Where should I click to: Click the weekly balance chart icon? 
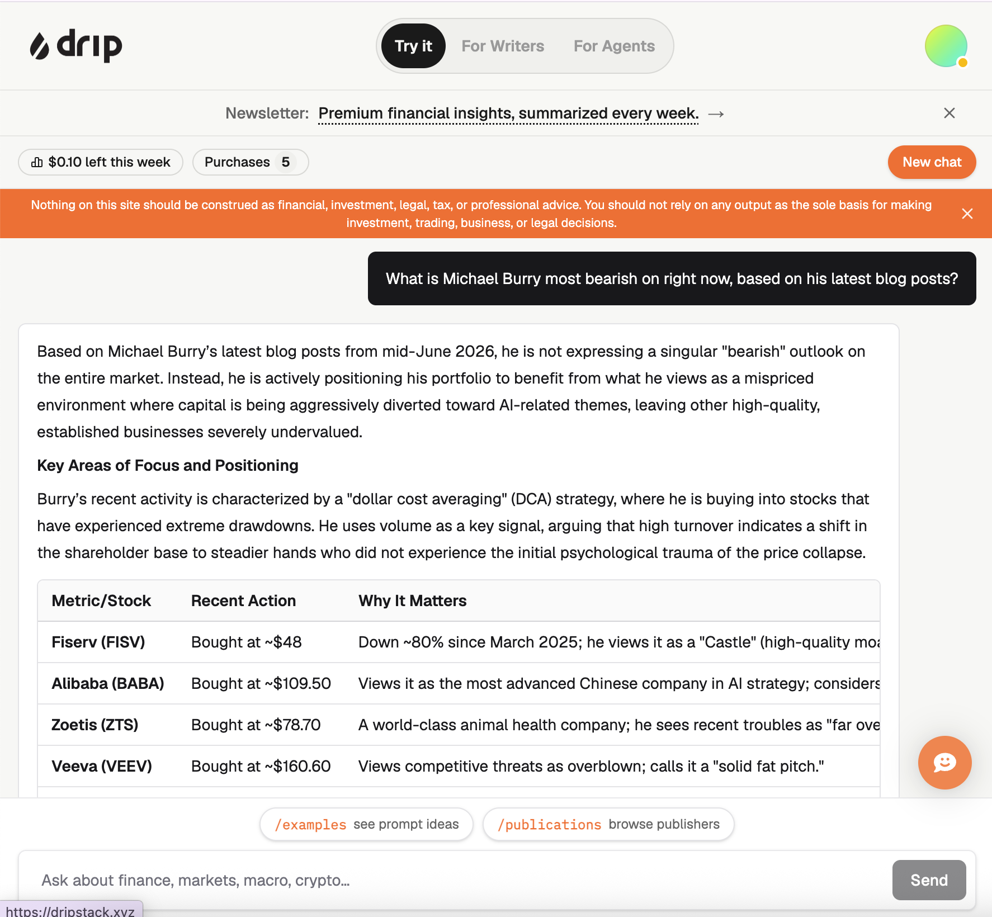pos(37,162)
